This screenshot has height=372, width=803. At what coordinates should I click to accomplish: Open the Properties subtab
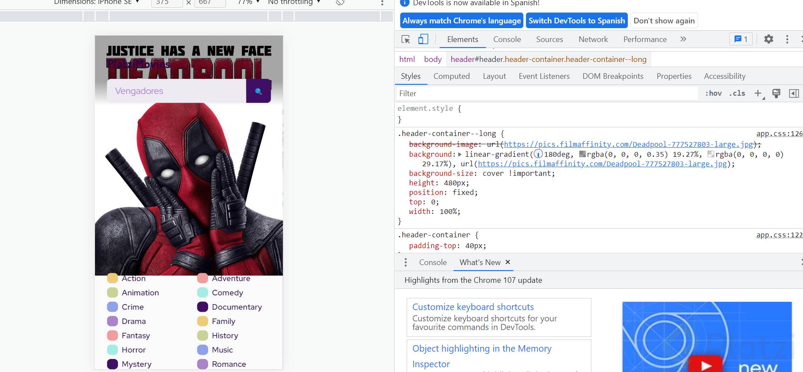674,76
